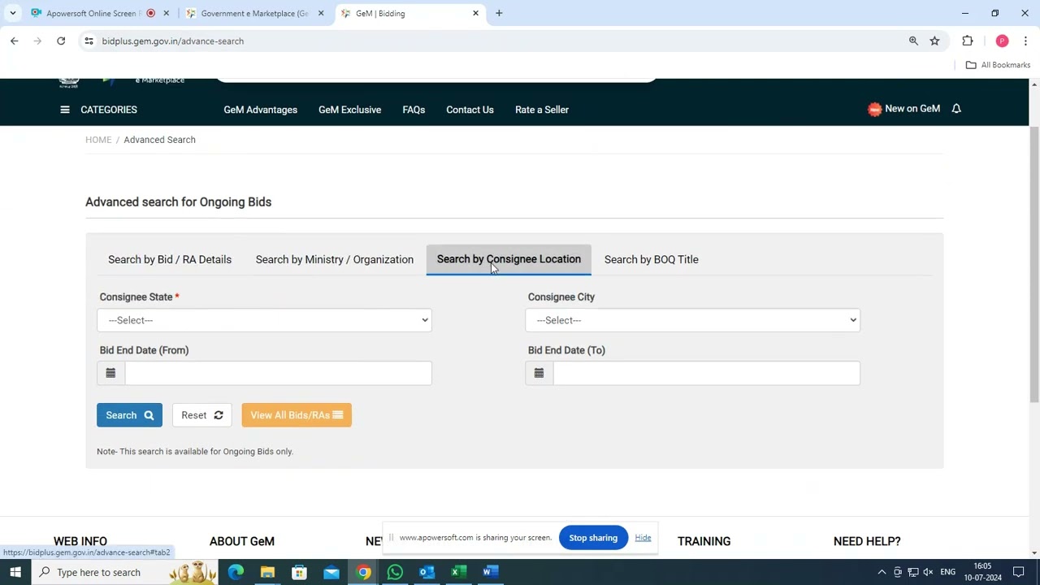Open the Bid End Date (To) calendar icon
Screen dimensions: 1040x585
tap(539, 373)
